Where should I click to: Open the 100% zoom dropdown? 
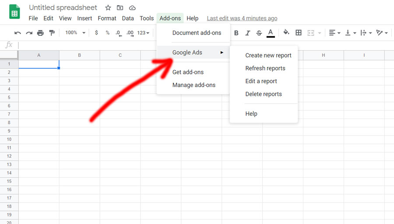click(75, 33)
